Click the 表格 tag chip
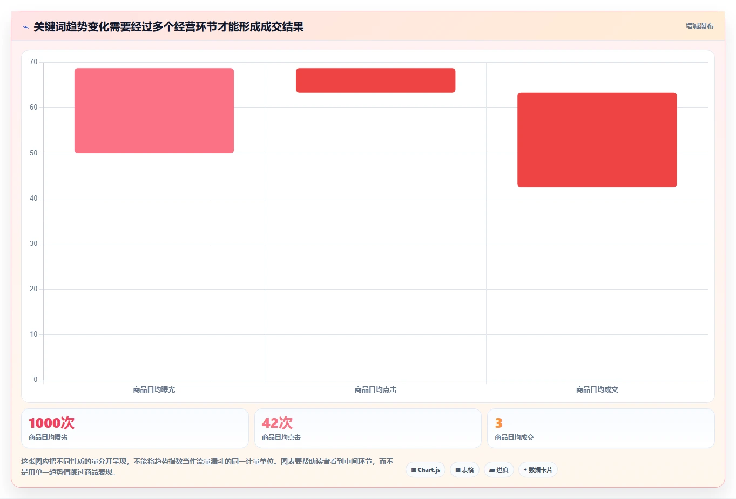Image resolution: width=736 pixels, height=499 pixels. pyautogui.click(x=464, y=470)
